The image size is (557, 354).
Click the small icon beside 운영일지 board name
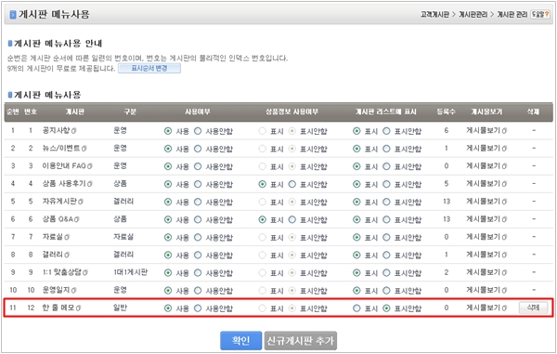(x=74, y=291)
